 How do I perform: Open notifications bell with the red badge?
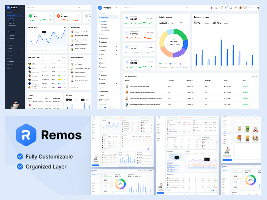point(221,8)
